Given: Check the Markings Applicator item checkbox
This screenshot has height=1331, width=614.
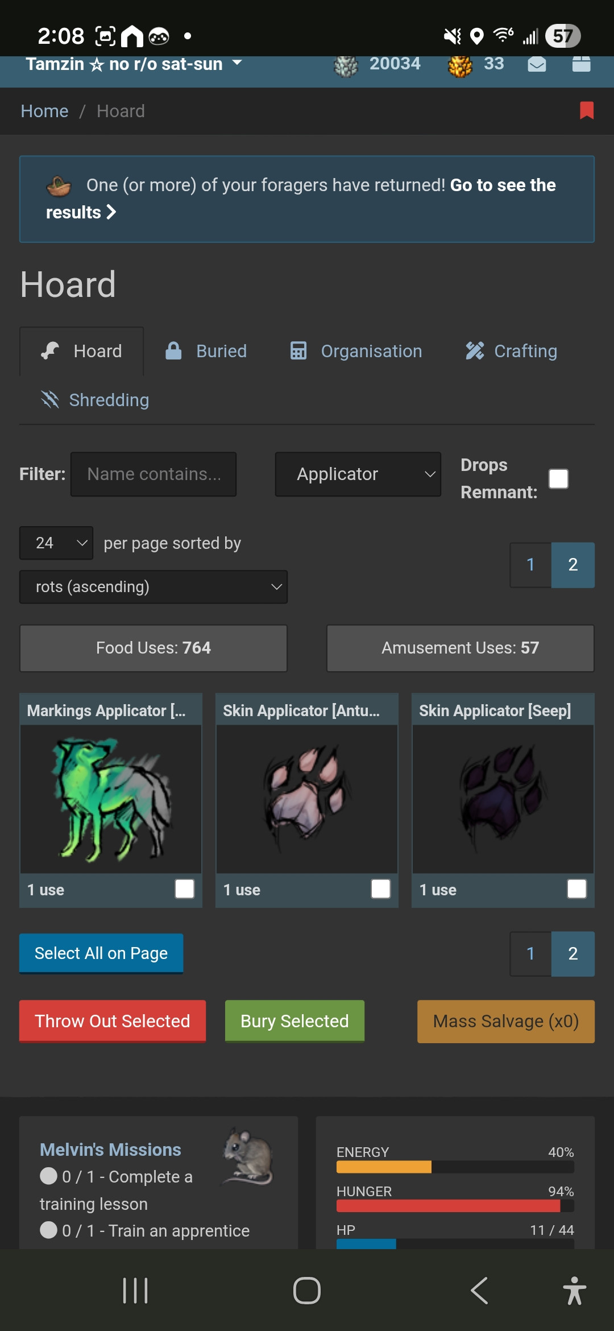Looking at the screenshot, I should (x=185, y=888).
